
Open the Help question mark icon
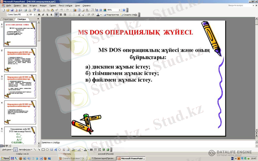124,10
